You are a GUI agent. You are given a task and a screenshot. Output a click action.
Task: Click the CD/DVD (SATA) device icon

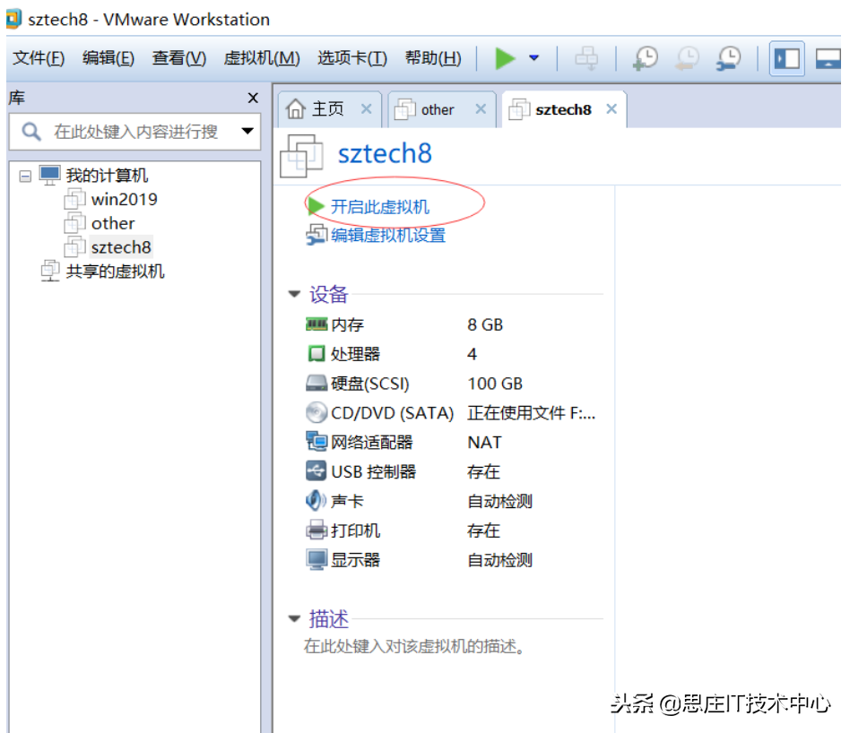click(x=317, y=412)
